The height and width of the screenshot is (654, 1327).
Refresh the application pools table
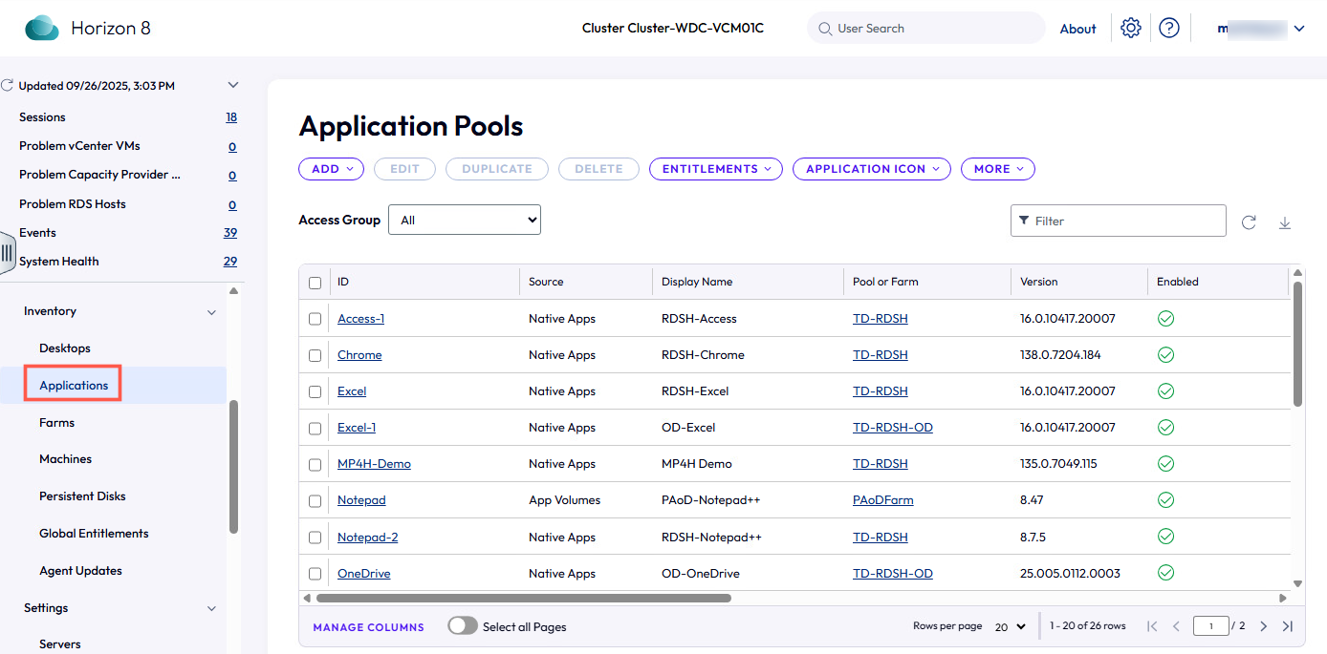point(1249,222)
